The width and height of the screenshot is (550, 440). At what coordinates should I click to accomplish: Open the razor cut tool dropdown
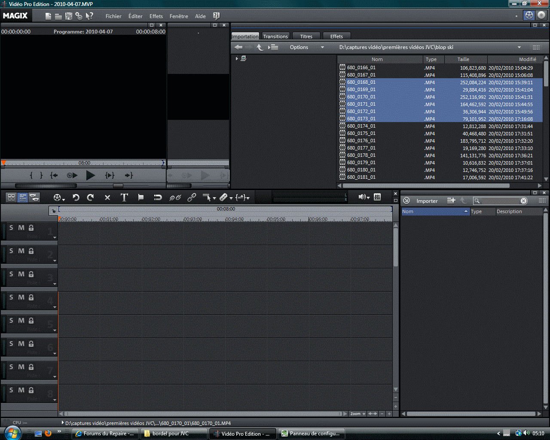pyautogui.click(x=226, y=197)
